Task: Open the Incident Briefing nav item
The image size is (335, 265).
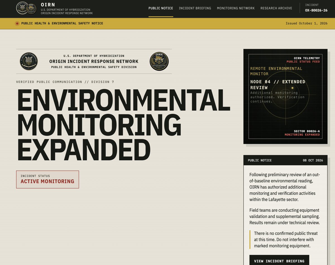Action: (195, 8)
